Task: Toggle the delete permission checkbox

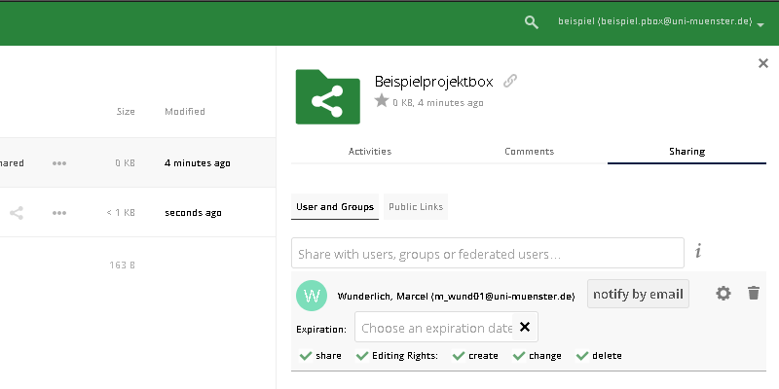Action: [x=582, y=356]
